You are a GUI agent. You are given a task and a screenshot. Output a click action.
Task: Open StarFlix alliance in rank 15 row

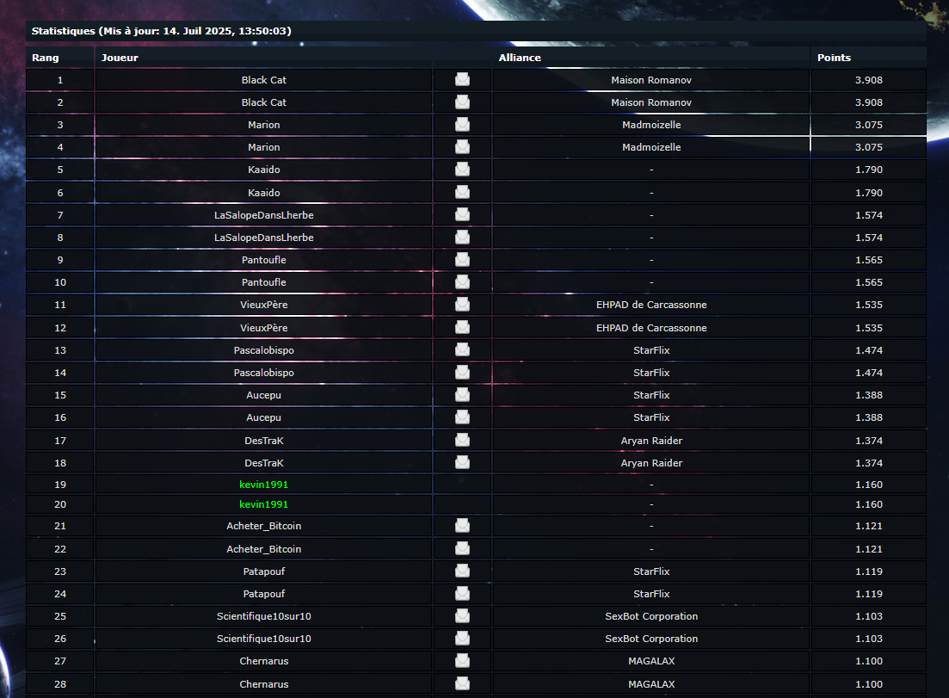(x=651, y=395)
